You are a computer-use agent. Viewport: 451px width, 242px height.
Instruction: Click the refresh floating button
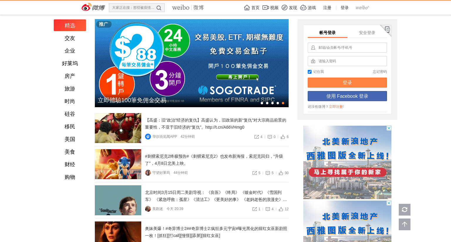point(405,210)
